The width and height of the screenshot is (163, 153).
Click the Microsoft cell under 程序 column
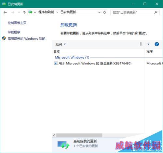point(154,63)
